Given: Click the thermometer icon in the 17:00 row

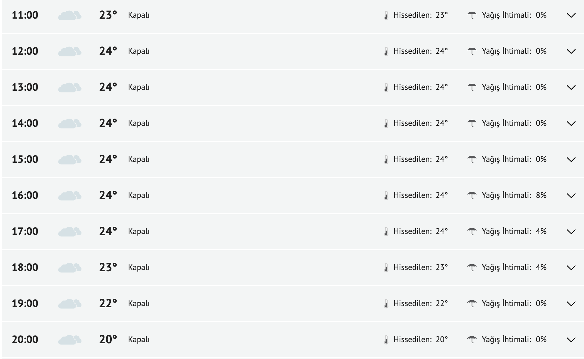Looking at the screenshot, I should [x=386, y=232].
